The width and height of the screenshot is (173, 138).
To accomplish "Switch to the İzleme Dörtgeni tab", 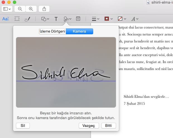I will coord(52,31).
